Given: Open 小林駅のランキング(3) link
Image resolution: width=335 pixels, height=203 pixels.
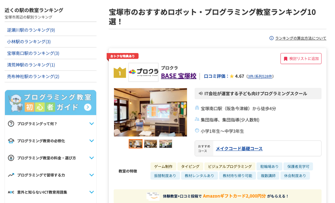Looking at the screenshot, I should (x=29, y=42).
